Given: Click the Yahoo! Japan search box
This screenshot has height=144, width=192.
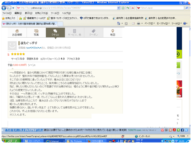Looking at the screenshot, I should tap(160, 8).
